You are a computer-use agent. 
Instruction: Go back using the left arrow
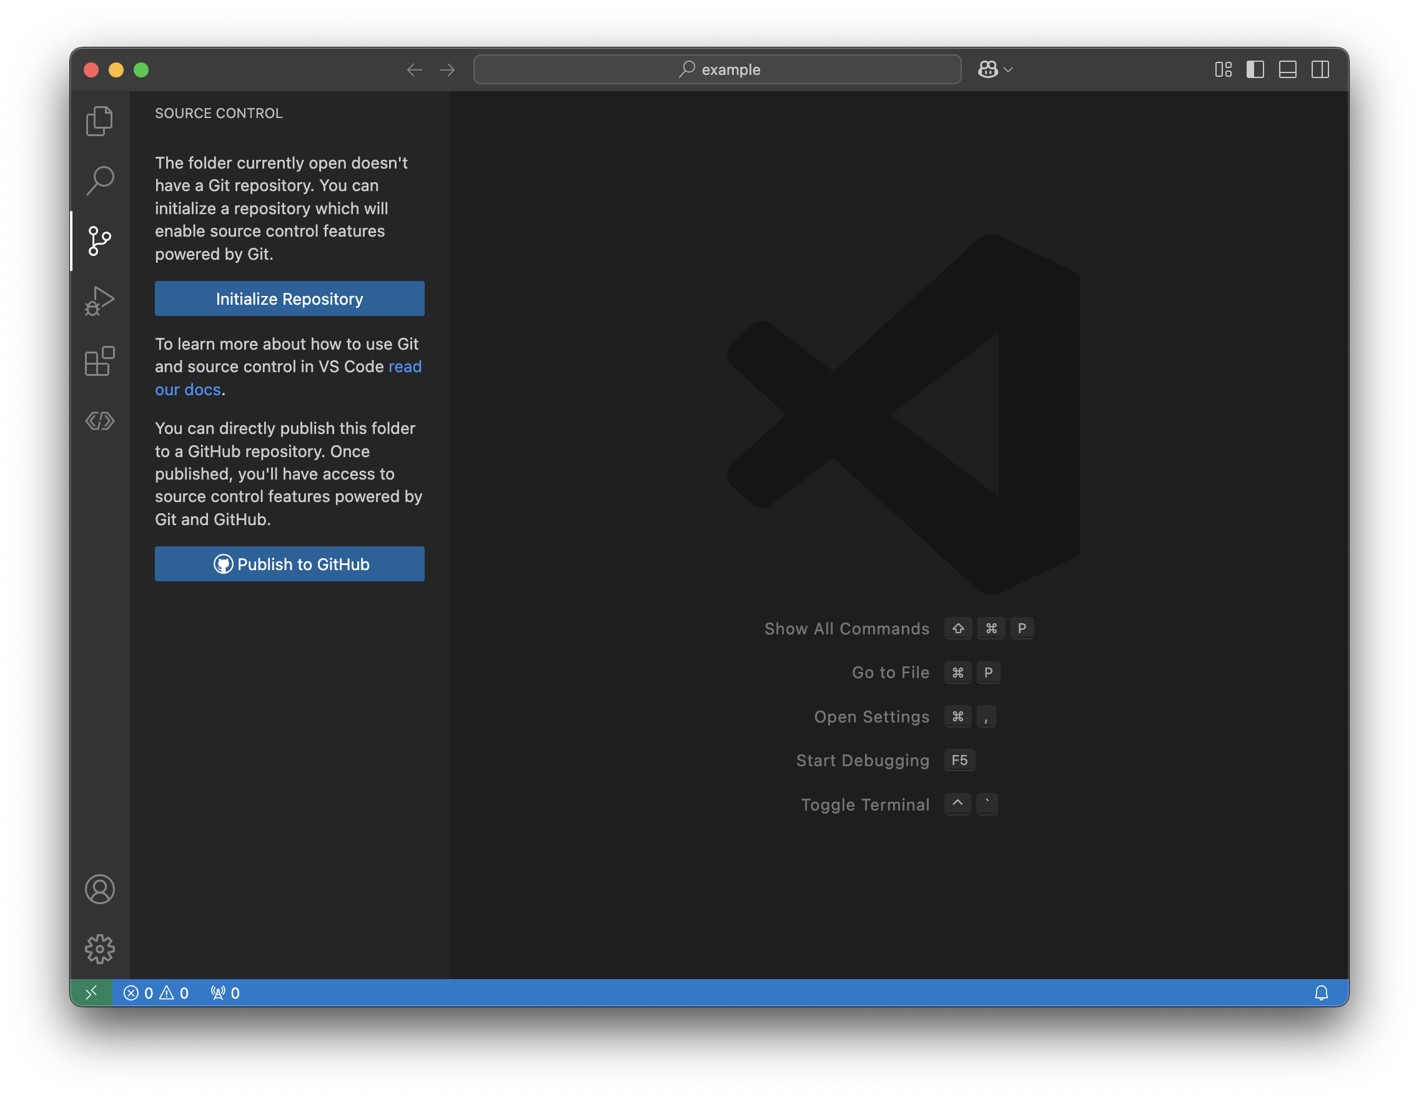pyautogui.click(x=414, y=69)
